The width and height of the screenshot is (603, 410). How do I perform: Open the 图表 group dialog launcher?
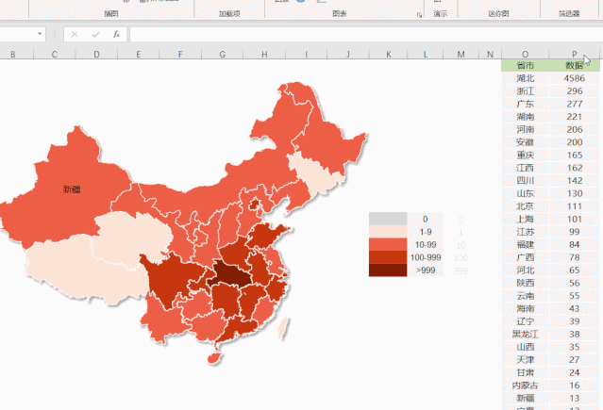[x=419, y=15]
